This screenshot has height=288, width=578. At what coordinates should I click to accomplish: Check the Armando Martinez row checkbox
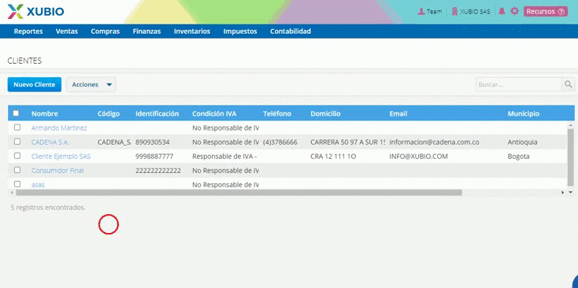coord(17,127)
